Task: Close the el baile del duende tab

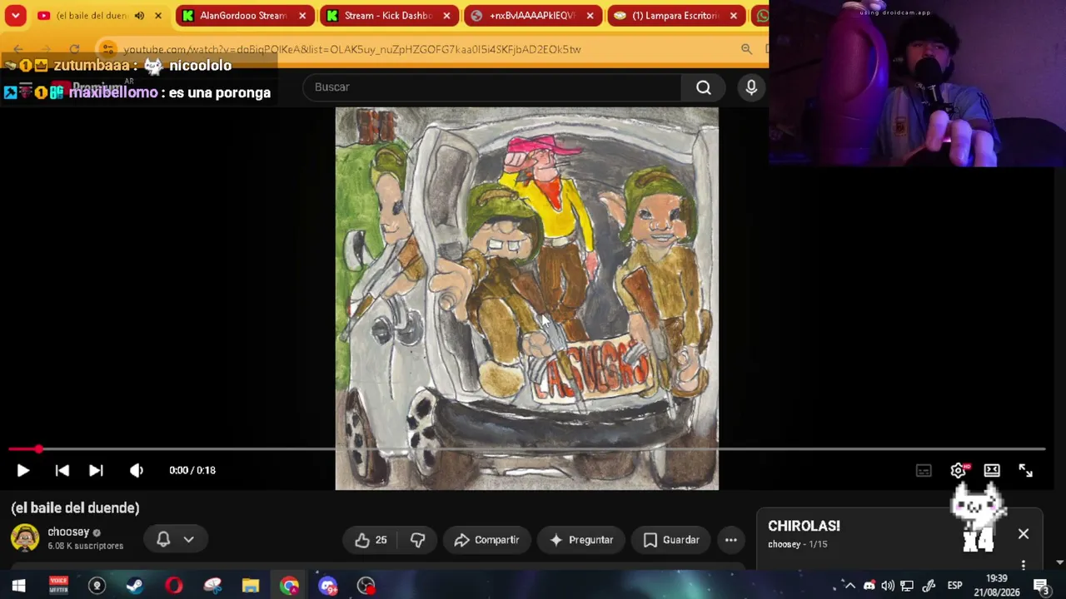Action: tap(158, 15)
